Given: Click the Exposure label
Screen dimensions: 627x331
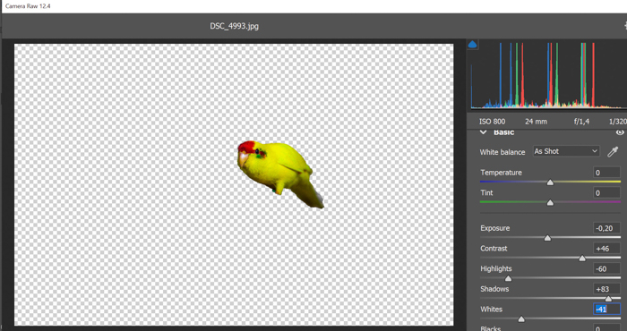Looking at the screenshot, I should pos(495,228).
